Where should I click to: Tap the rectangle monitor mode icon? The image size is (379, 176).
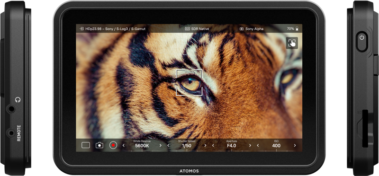pos(86,145)
